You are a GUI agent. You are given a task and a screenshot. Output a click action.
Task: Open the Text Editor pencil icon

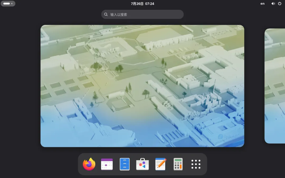click(x=161, y=164)
